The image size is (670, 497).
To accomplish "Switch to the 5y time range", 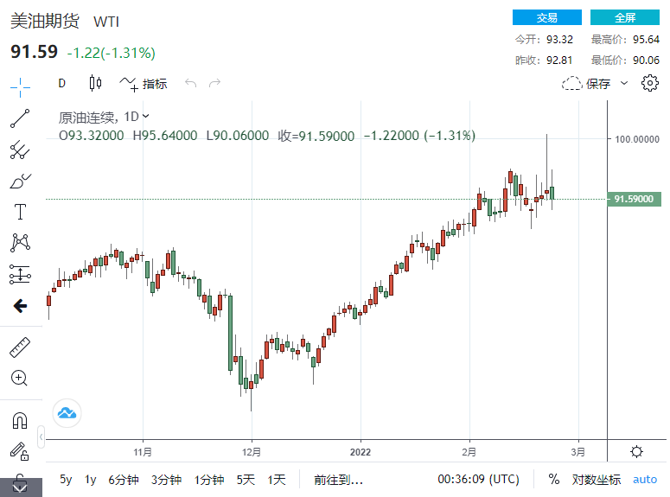I will [66, 479].
